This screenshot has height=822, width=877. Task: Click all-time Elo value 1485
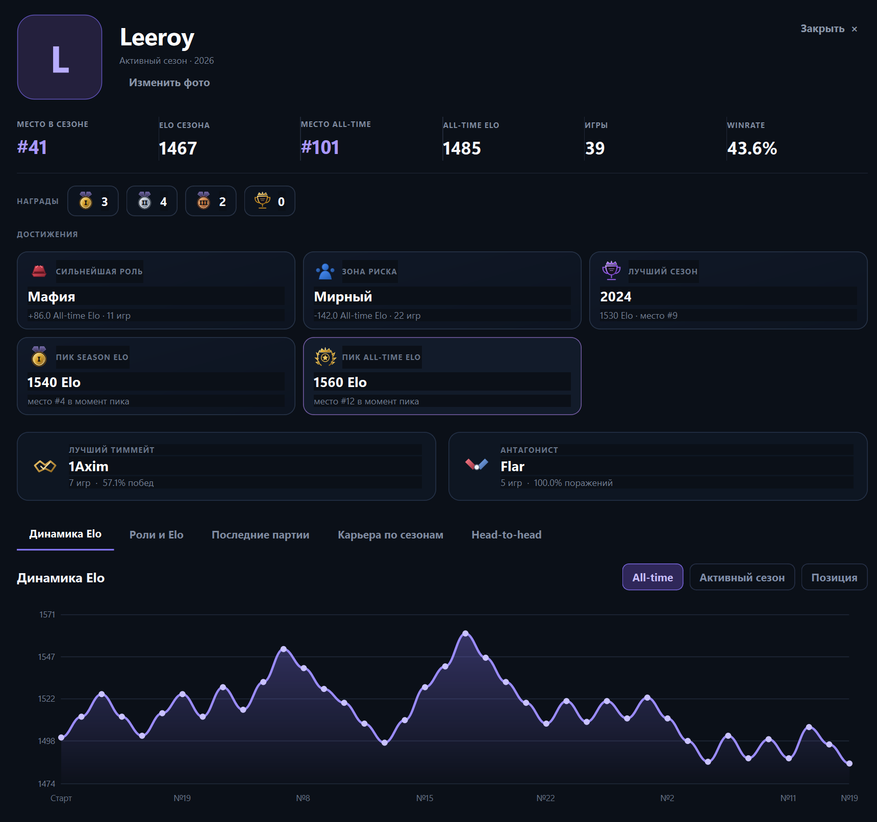(462, 148)
